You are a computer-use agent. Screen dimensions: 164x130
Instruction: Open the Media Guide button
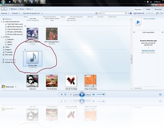pyautogui.click(x=9, y=87)
